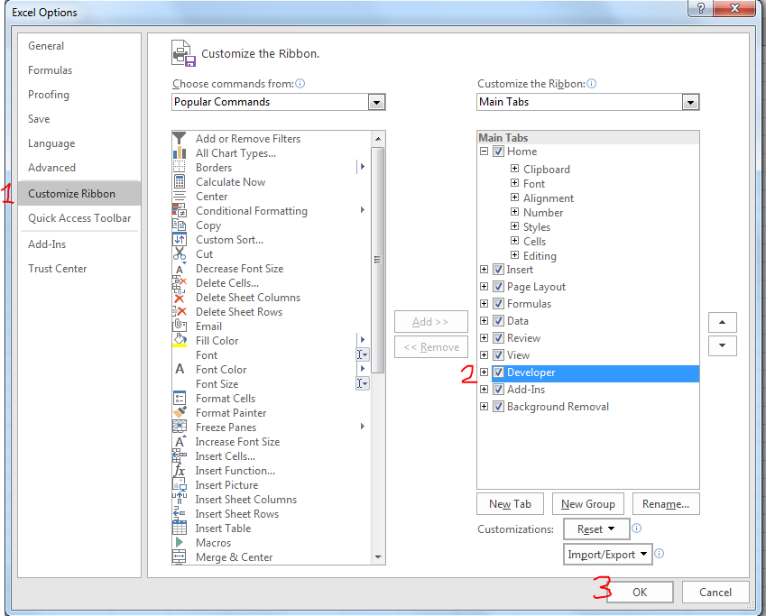This screenshot has height=616, width=766.
Task: Click the commands list scrollbar down arrow
Action: pos(378,557)
